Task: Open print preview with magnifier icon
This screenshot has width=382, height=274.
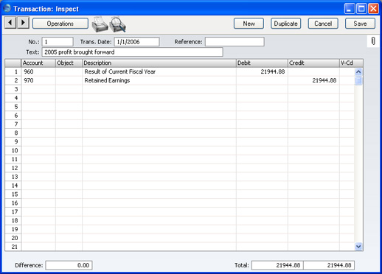Action: coord(118,24)
